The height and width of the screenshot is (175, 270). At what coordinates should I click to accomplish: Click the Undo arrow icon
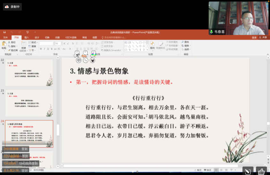pyautogui.click(x=12, y=32)
